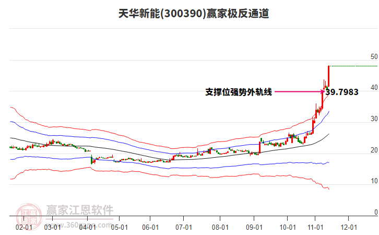The height and width of the screenshot is (235, 379).
Task: Click the y-axis label 50
Action: 374,56
